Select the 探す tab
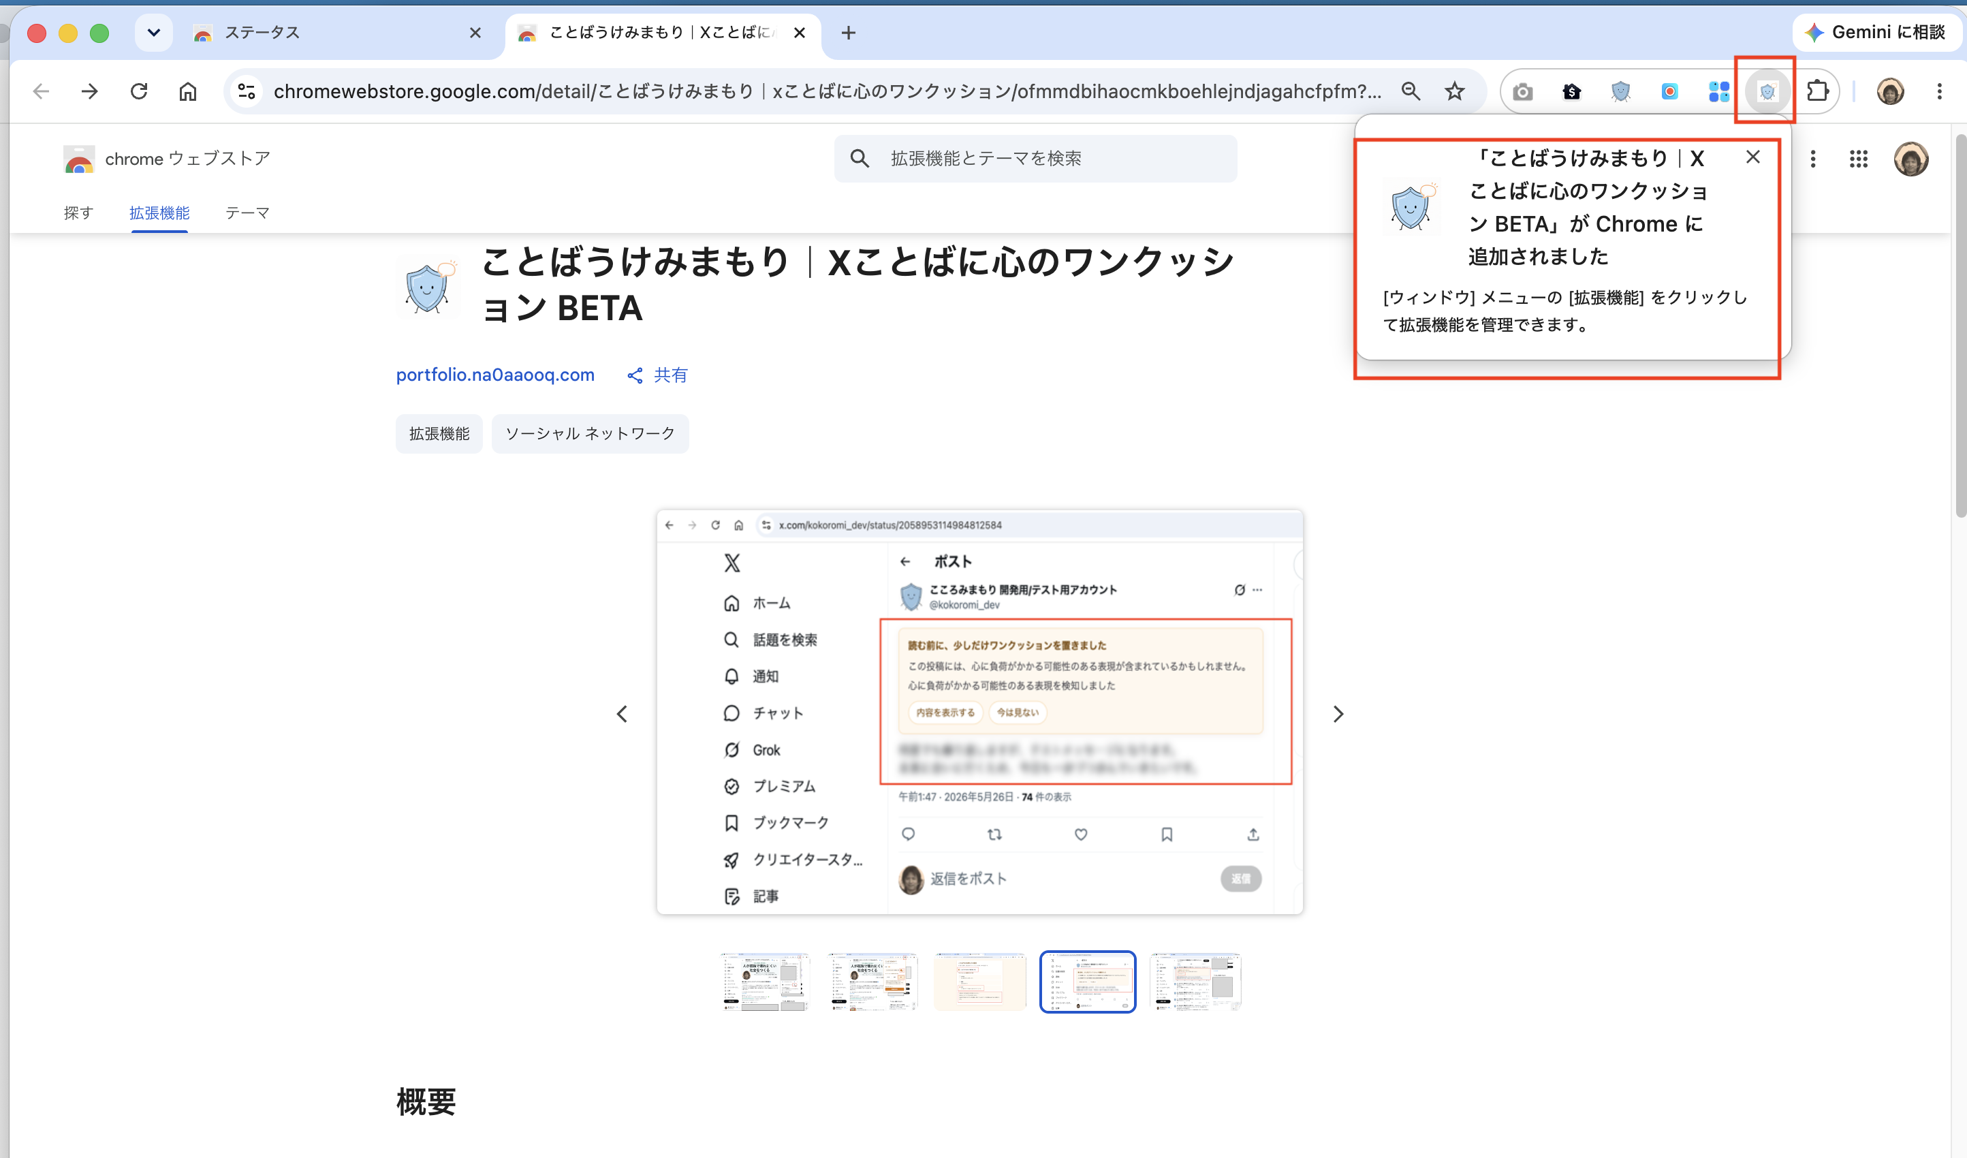Image resolution: width=1967 pixels, height=1158 pixels. (x=78, y=213)
